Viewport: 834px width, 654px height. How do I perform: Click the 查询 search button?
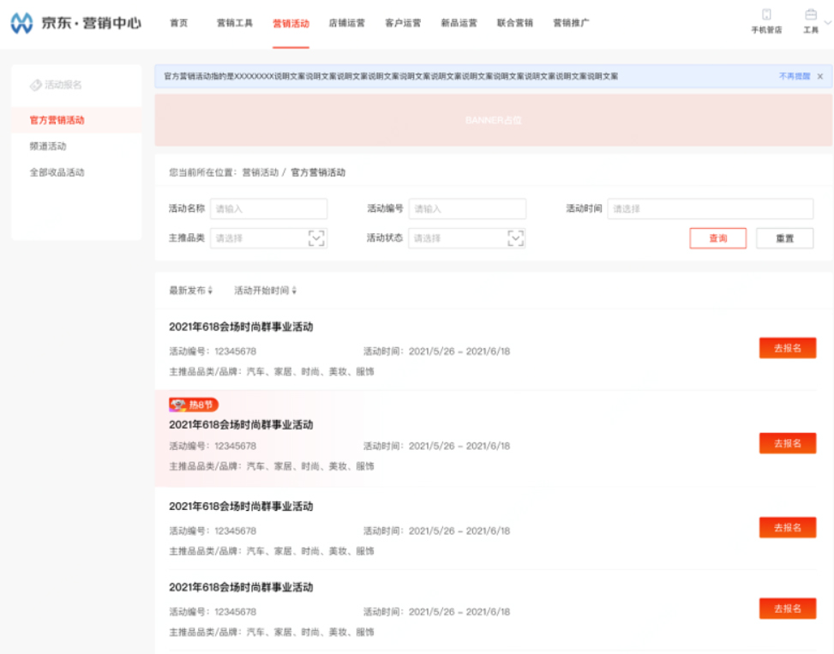pyautogui.click(x=717, y=238)
